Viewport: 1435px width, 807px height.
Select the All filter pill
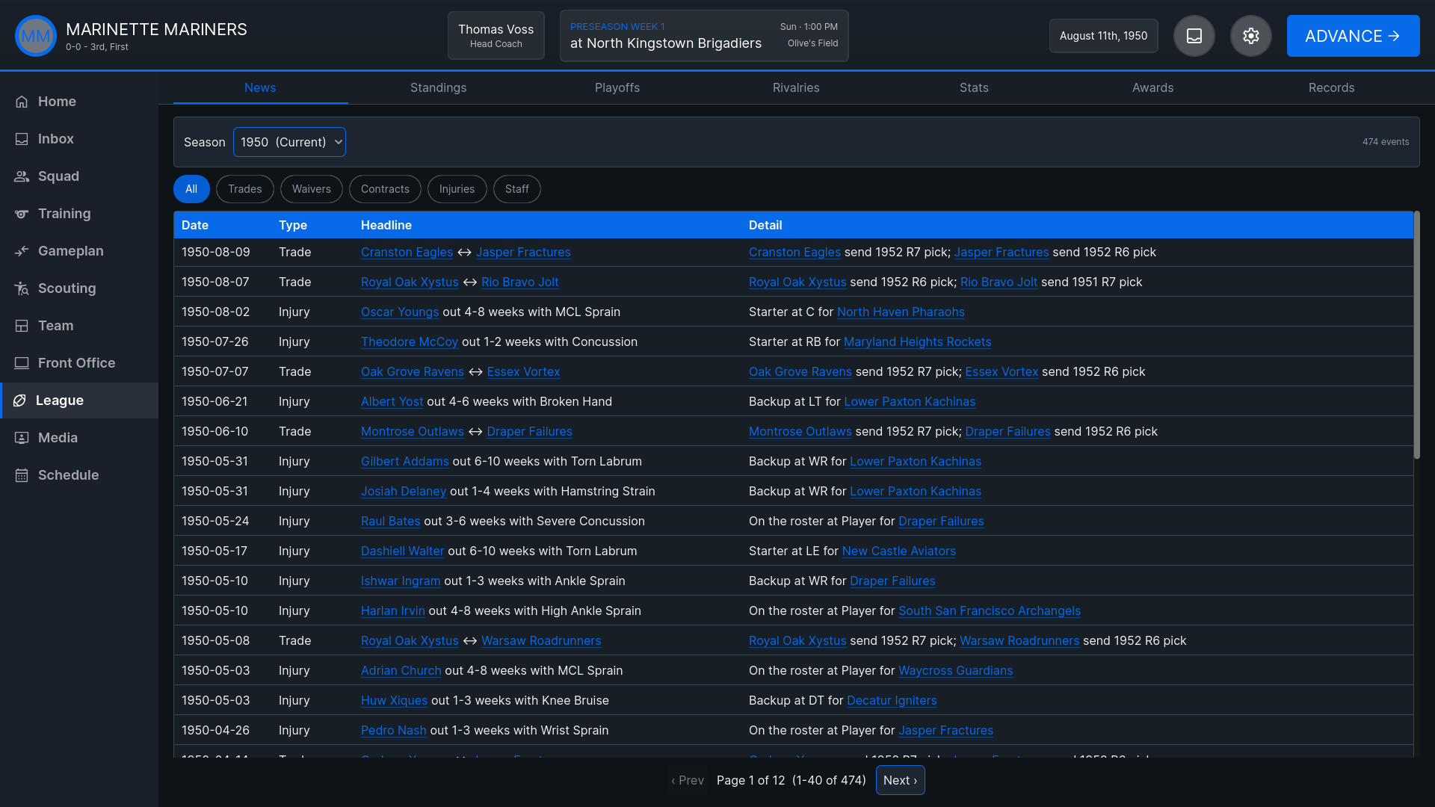[191, 189]
